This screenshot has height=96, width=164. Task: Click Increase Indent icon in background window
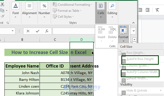[148, 10]
